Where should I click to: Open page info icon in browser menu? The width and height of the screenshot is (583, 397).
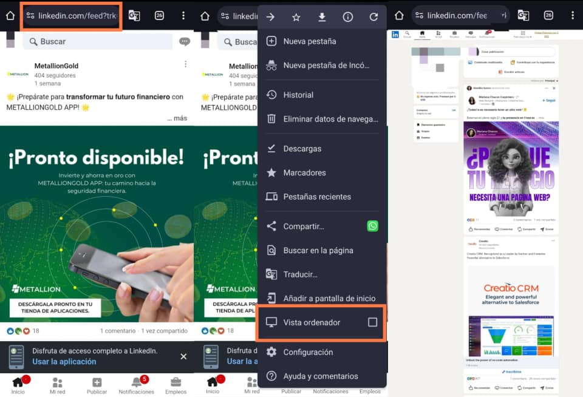tap(347, 17)
